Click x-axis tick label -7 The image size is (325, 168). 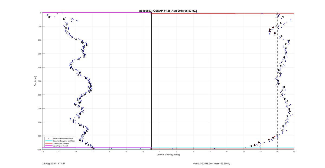93,152
